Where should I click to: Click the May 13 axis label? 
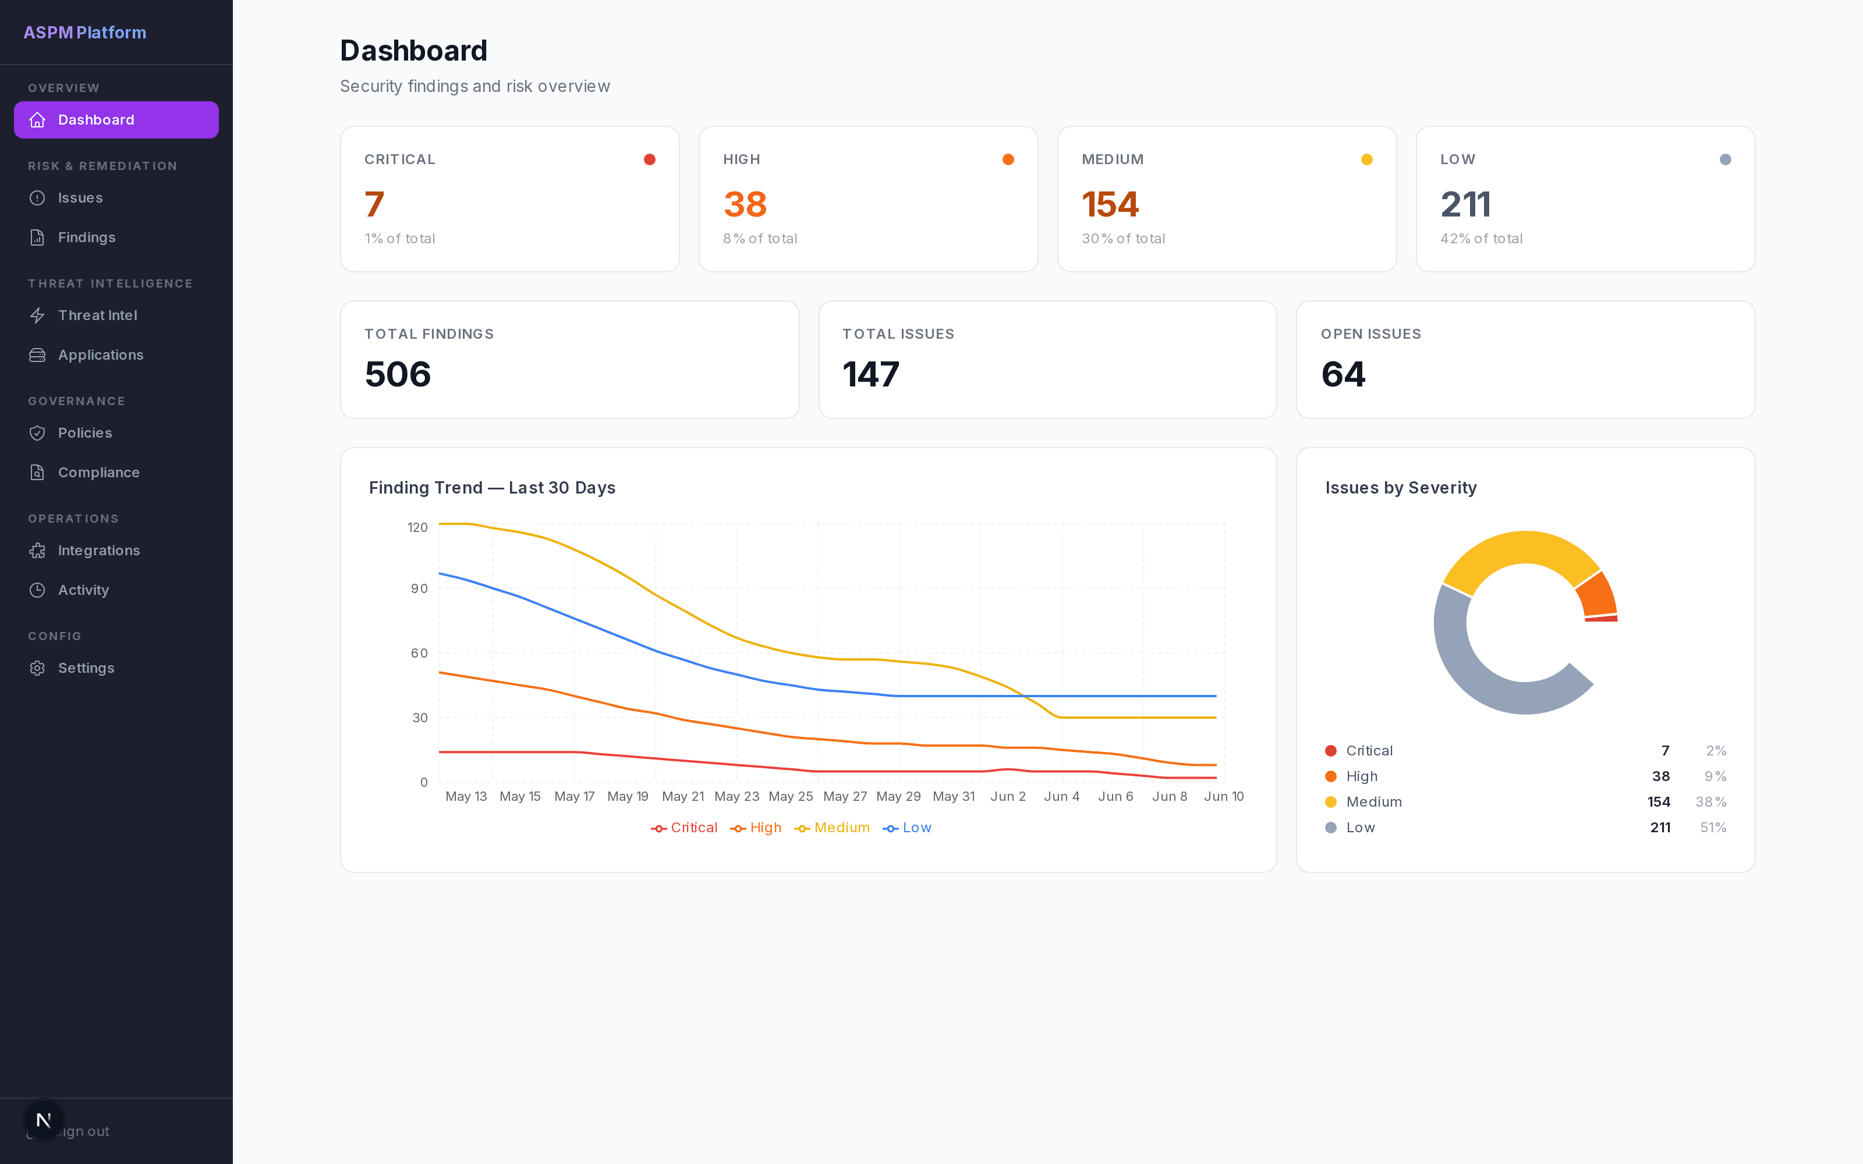click(x=466, y=796)
